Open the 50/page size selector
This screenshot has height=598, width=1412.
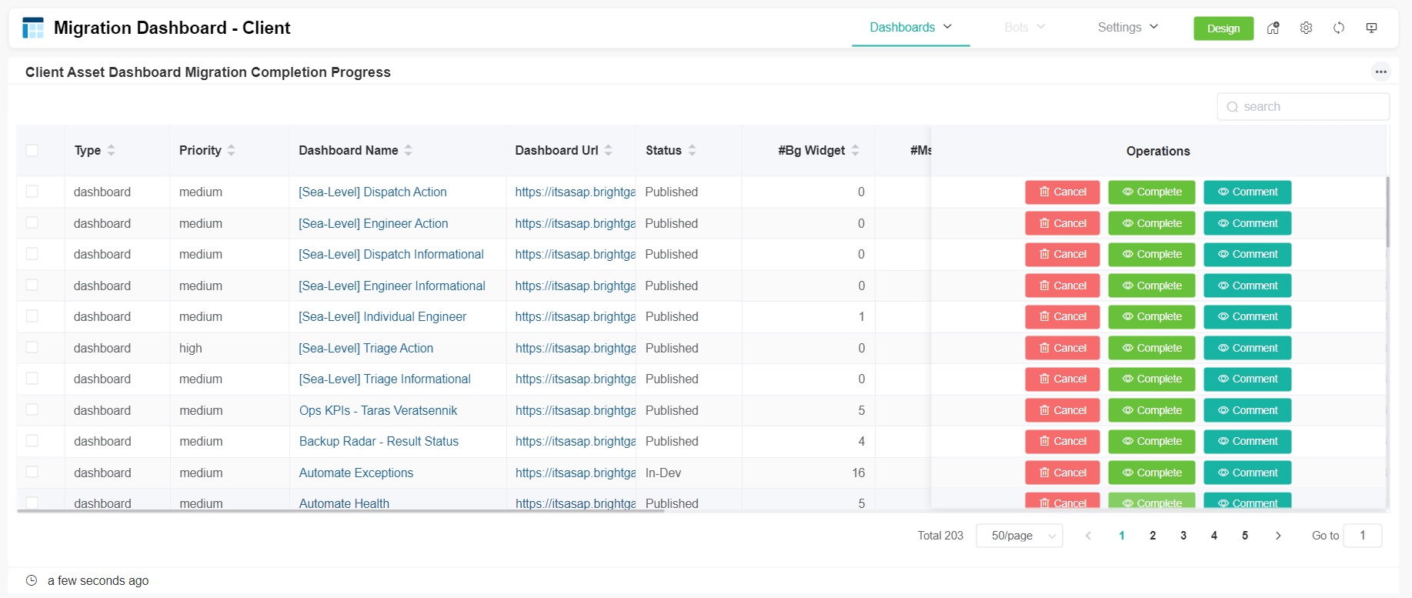[1020, 536]
